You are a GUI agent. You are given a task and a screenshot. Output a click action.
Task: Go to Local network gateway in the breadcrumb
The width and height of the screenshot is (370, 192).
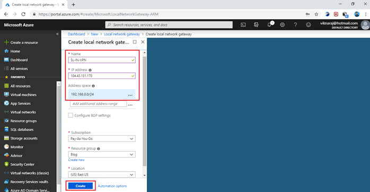122,34
